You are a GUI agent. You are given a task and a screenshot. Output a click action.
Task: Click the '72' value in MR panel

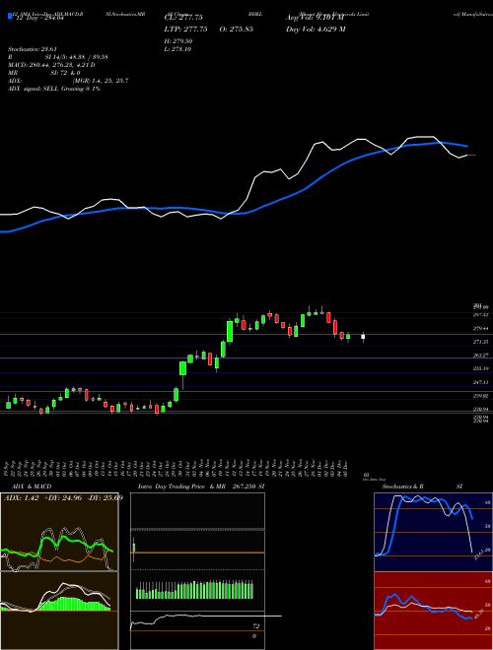[256, 626]
